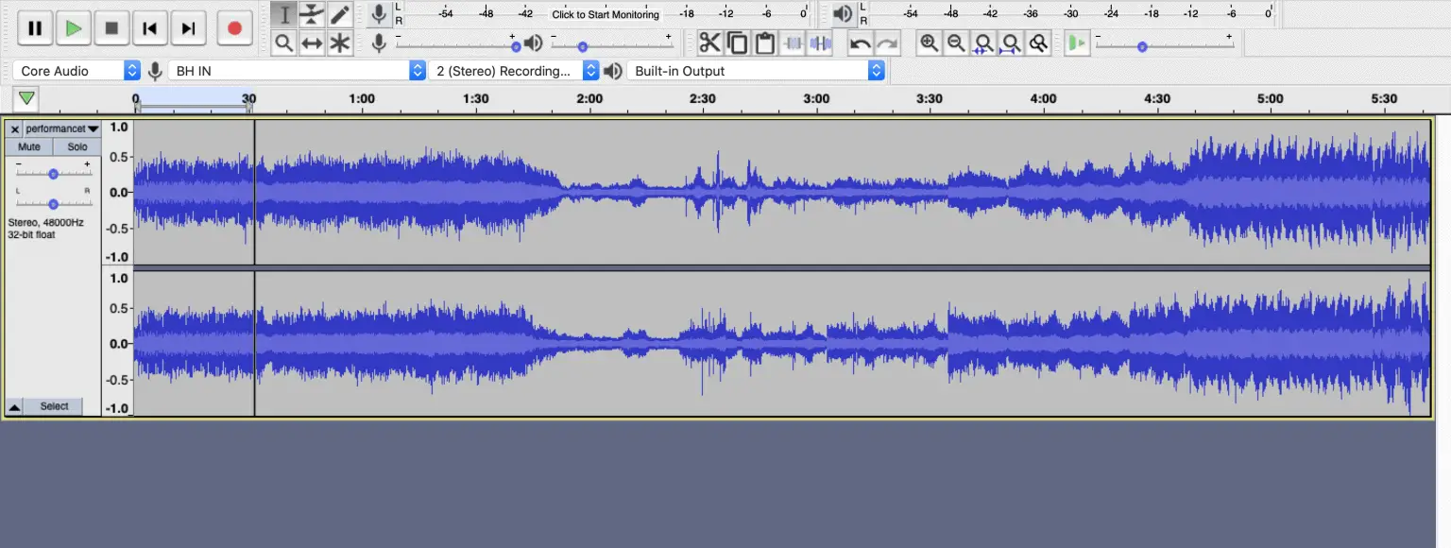Click to Start Monitoring the recording meter
Image resolution: width=1451 pixels, height=548 pixels.
pyautogui.click(x=605, y=14)
